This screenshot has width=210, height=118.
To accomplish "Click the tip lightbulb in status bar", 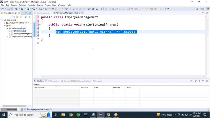I will (x=208, y=109).
